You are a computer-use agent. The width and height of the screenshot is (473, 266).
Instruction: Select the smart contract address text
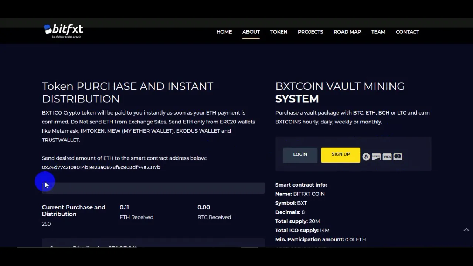click(x=101, y=167)
